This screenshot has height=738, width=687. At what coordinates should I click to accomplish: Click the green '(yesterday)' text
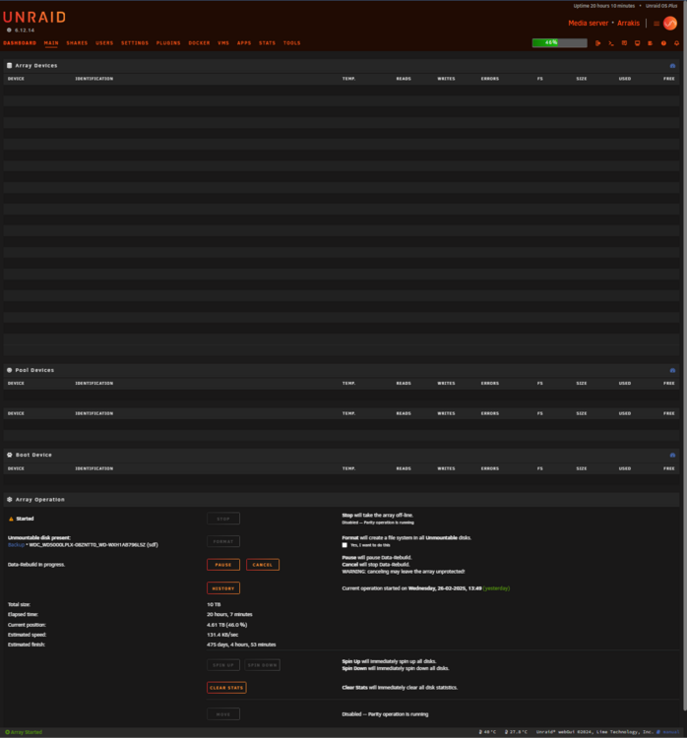(496, 588)
